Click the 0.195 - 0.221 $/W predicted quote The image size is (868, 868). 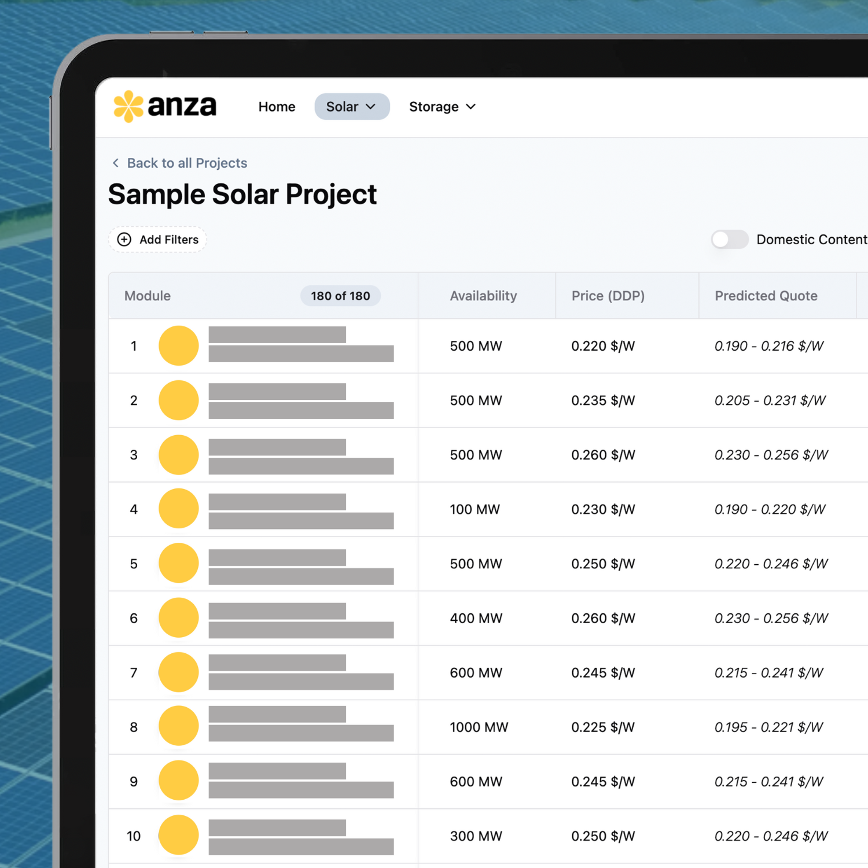[769, 727]
